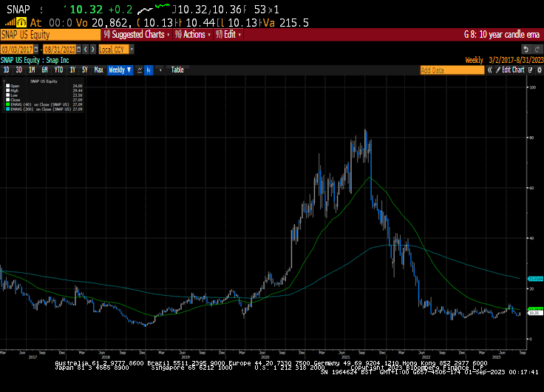Expand the Suggested Charts menu
The height and width of the screenshot is (392, 544).
click(137, 35)
